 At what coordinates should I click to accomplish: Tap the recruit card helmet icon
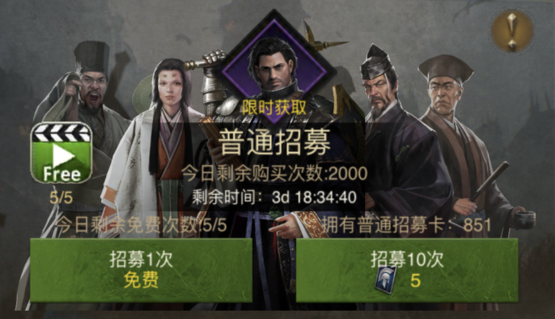click(x=386, y=279)
